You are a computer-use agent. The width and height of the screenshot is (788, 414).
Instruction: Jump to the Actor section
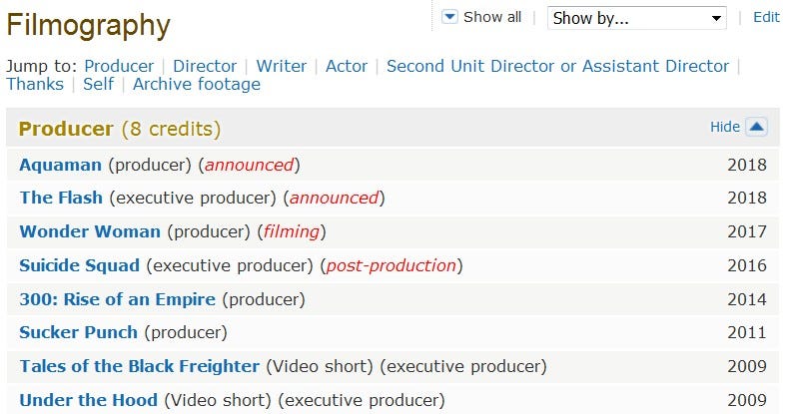point(347,66)
